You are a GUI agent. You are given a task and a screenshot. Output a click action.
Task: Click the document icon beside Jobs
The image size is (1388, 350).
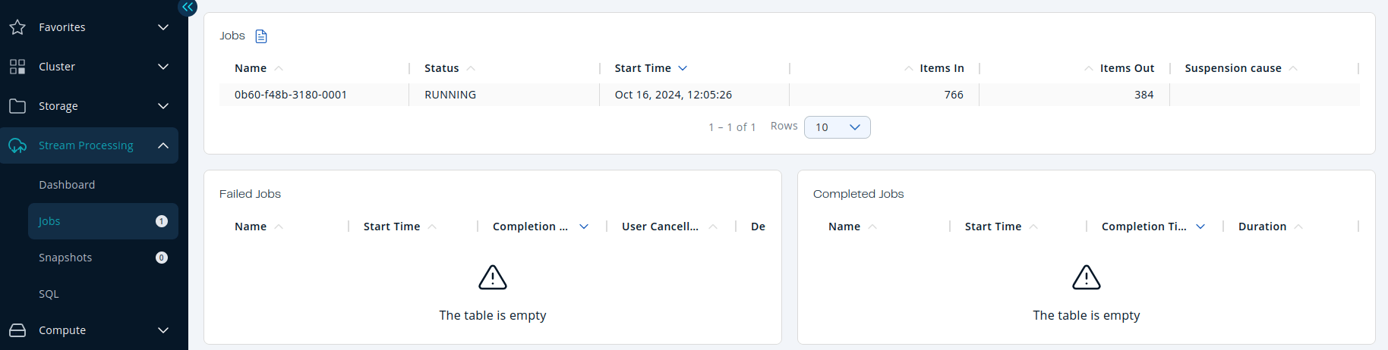[x=261, y=36]
